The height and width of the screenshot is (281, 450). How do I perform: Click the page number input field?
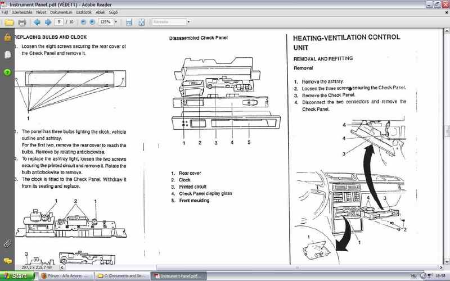click(59, 22)
